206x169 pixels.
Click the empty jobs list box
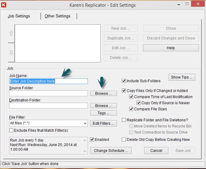click(x=58, y=43)
